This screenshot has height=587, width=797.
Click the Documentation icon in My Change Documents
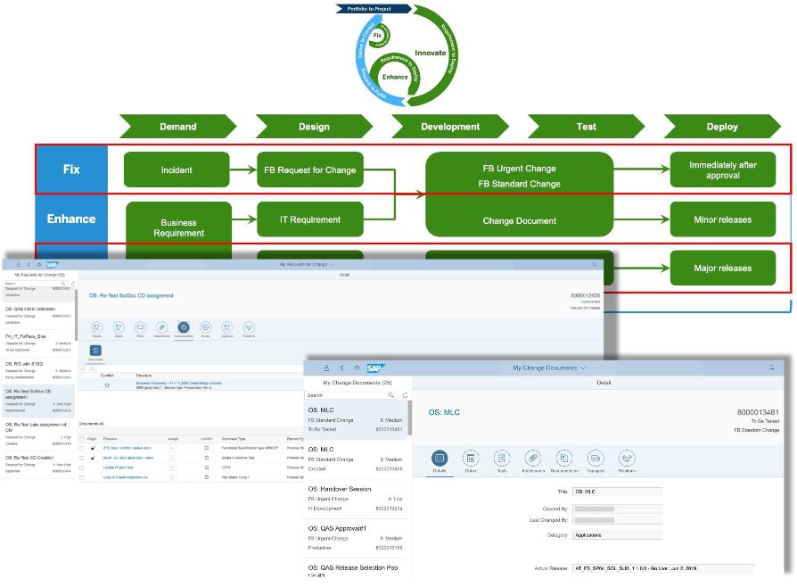click(x=564, y=459)
